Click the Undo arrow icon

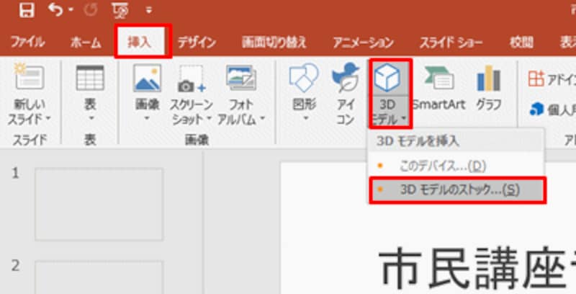(56, 10)
